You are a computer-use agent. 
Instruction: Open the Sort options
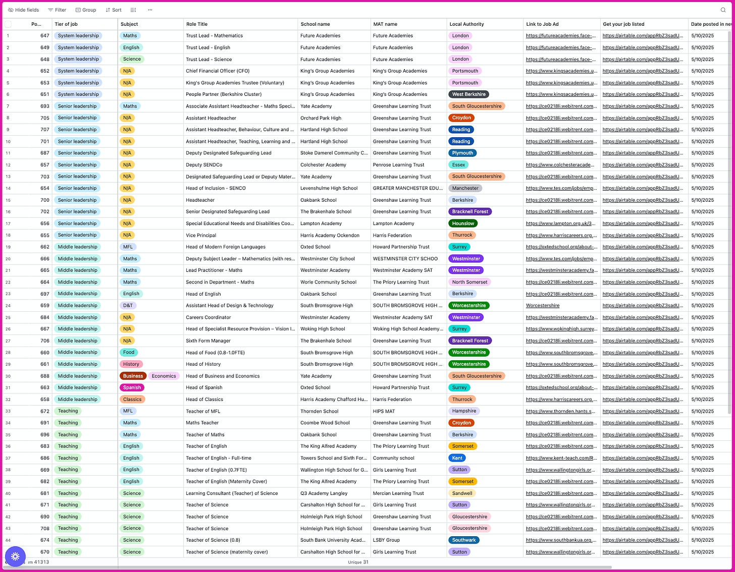point(114,10)
